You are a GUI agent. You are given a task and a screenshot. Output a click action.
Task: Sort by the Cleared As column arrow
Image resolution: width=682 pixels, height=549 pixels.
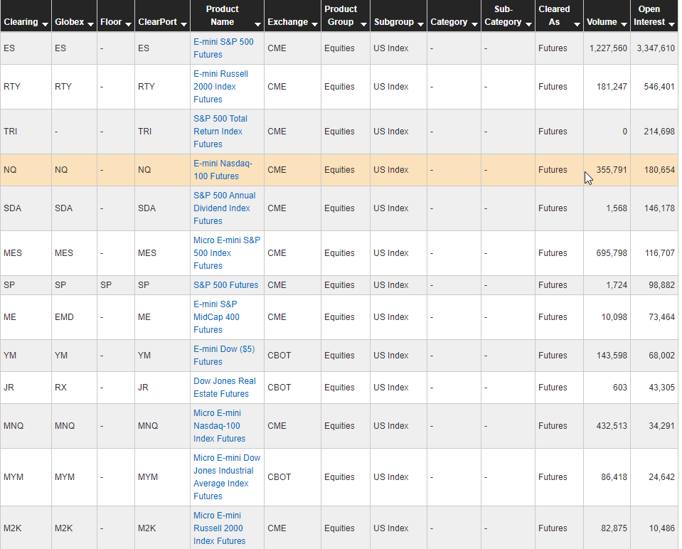577,24
